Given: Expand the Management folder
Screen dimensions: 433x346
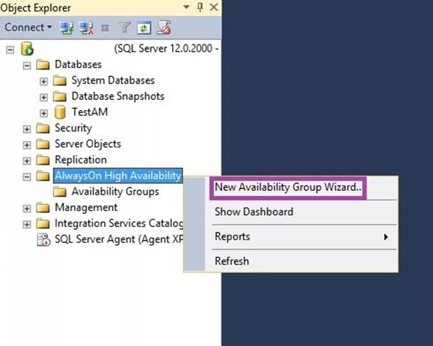Looking at the screenshot, I should tap(27, 209).
